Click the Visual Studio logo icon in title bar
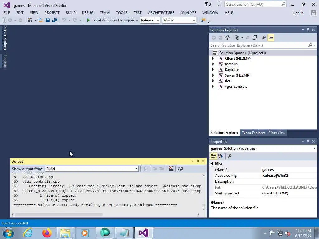Image resolution: width=319 pixels, height=239 pixels. pos(7,5)
